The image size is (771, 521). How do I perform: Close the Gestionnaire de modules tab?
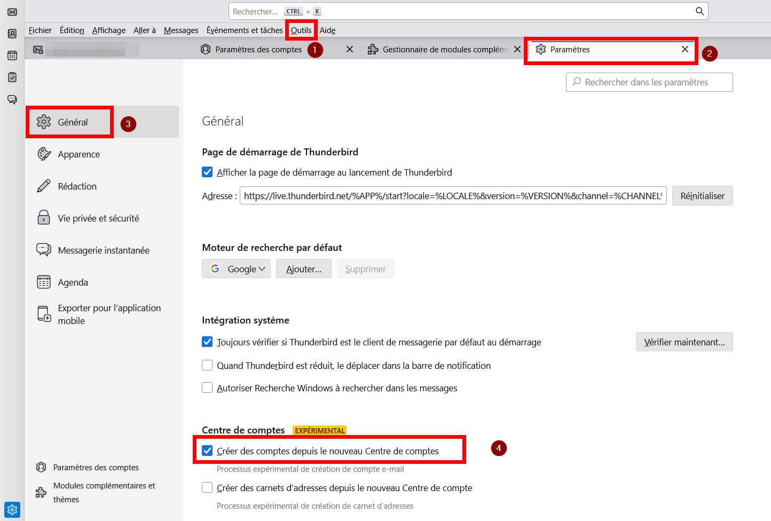click(517, 49)
